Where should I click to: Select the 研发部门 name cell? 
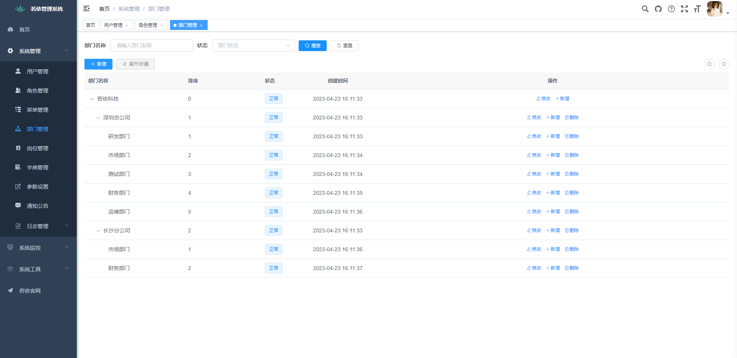119,136
